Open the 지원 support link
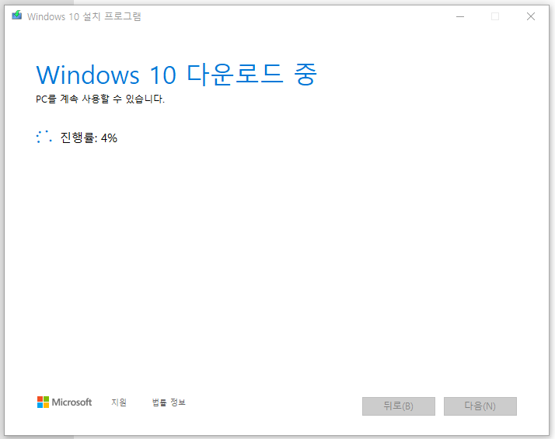The image size is (555, 439). click(x=119, y=402)
